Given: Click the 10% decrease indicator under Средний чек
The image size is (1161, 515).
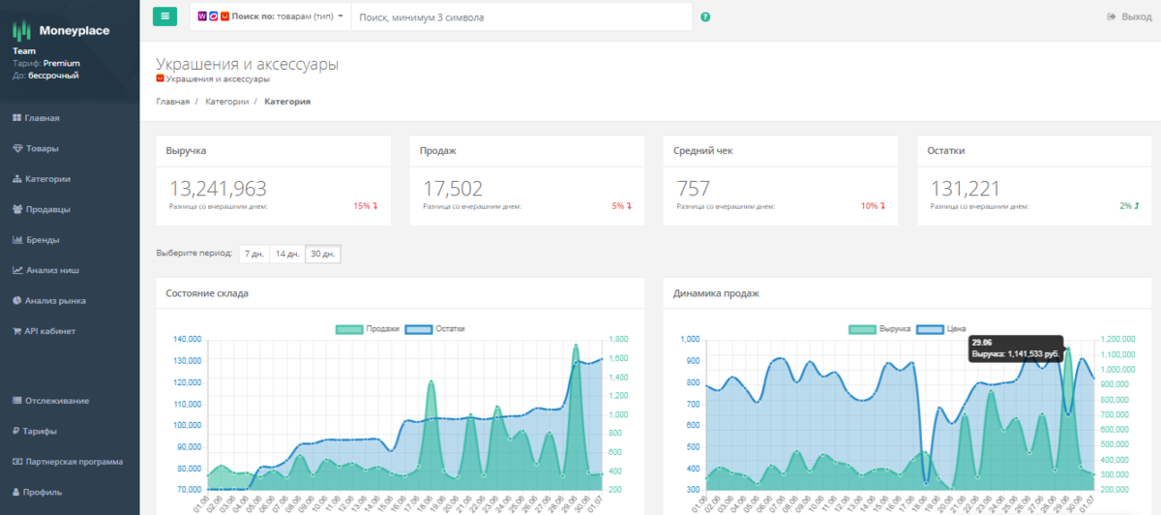Looking at the screenshot, I should point(873,206).
